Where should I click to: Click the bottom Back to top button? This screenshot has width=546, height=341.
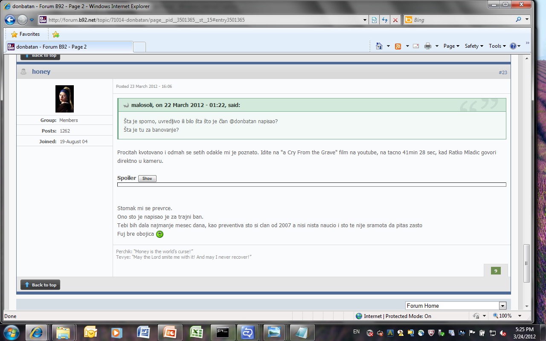(41, 285)
